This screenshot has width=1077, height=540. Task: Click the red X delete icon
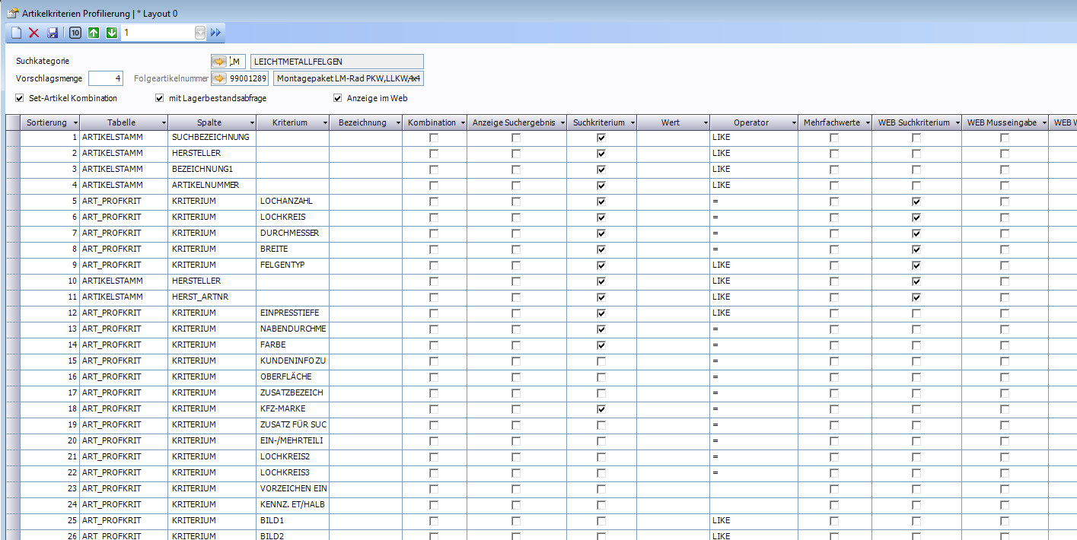tap(34, 33)
